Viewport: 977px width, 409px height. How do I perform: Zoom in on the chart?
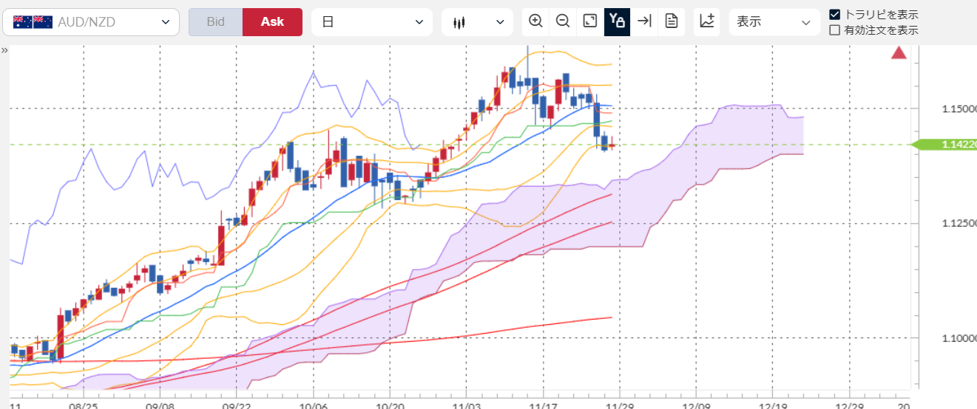[x=535, y=21]
